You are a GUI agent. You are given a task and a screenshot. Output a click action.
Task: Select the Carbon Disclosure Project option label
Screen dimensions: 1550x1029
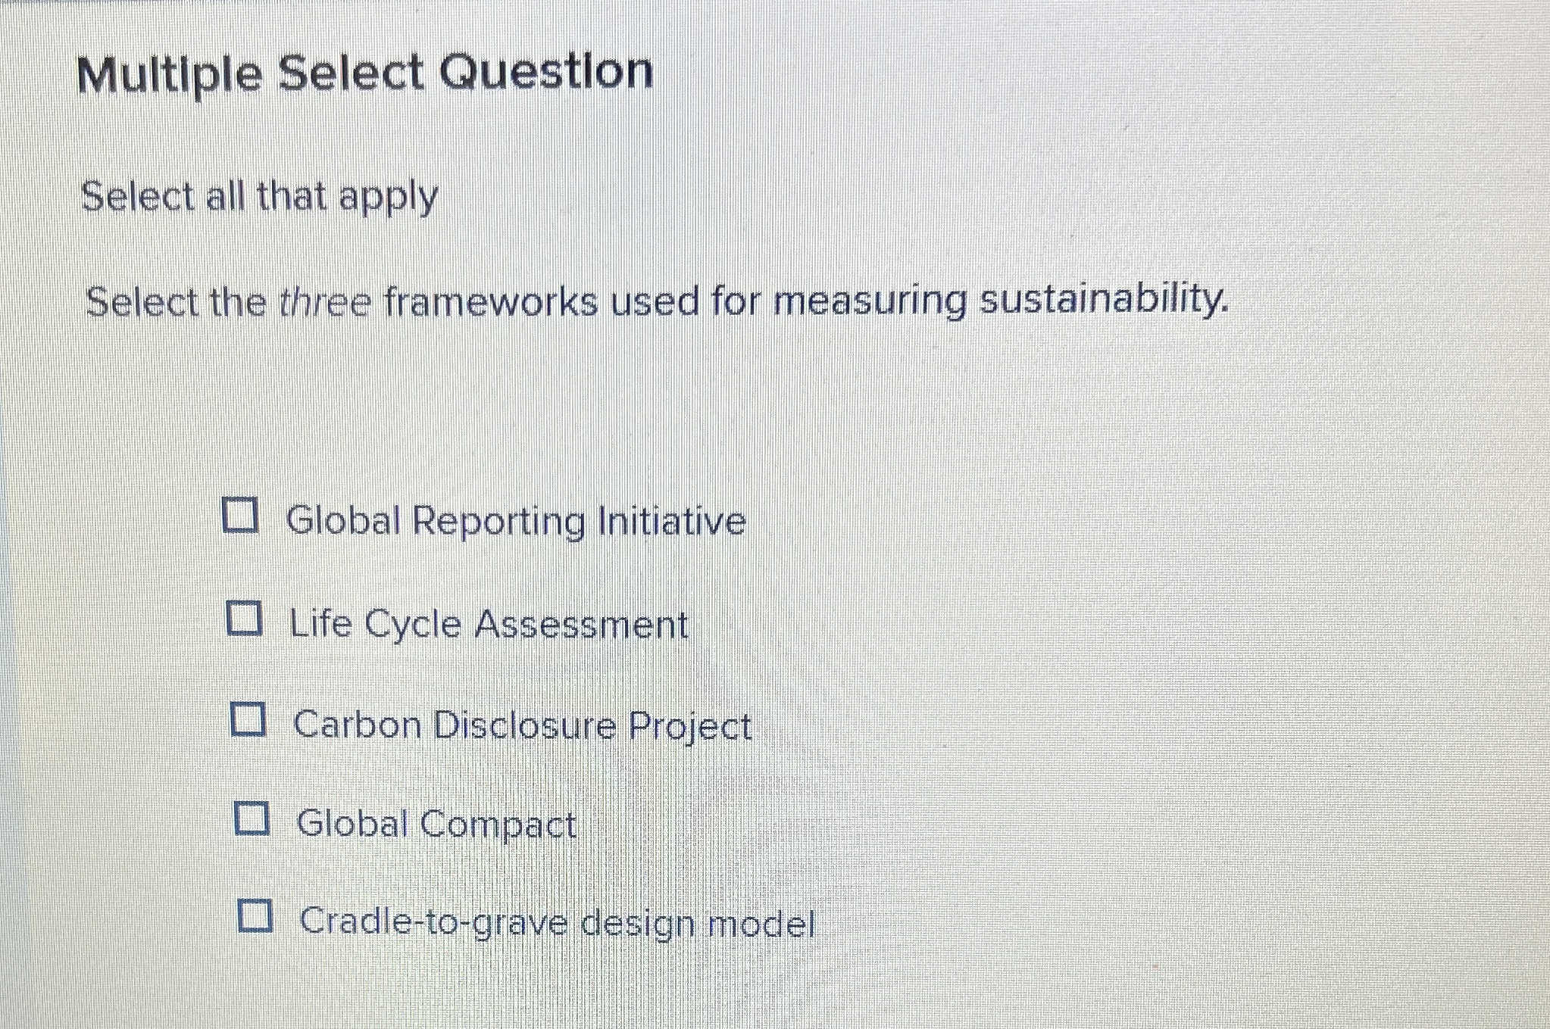(x=521, y=725)
